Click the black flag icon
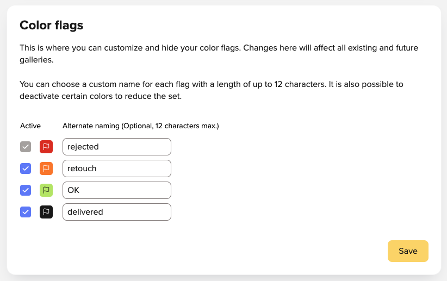Image resolution: width=447 pixels, height=281 pixels. click(46, 212)
